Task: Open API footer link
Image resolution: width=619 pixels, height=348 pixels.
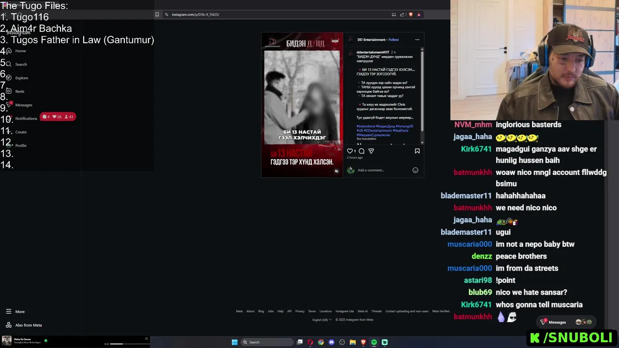Action: [x=289, y=311]
